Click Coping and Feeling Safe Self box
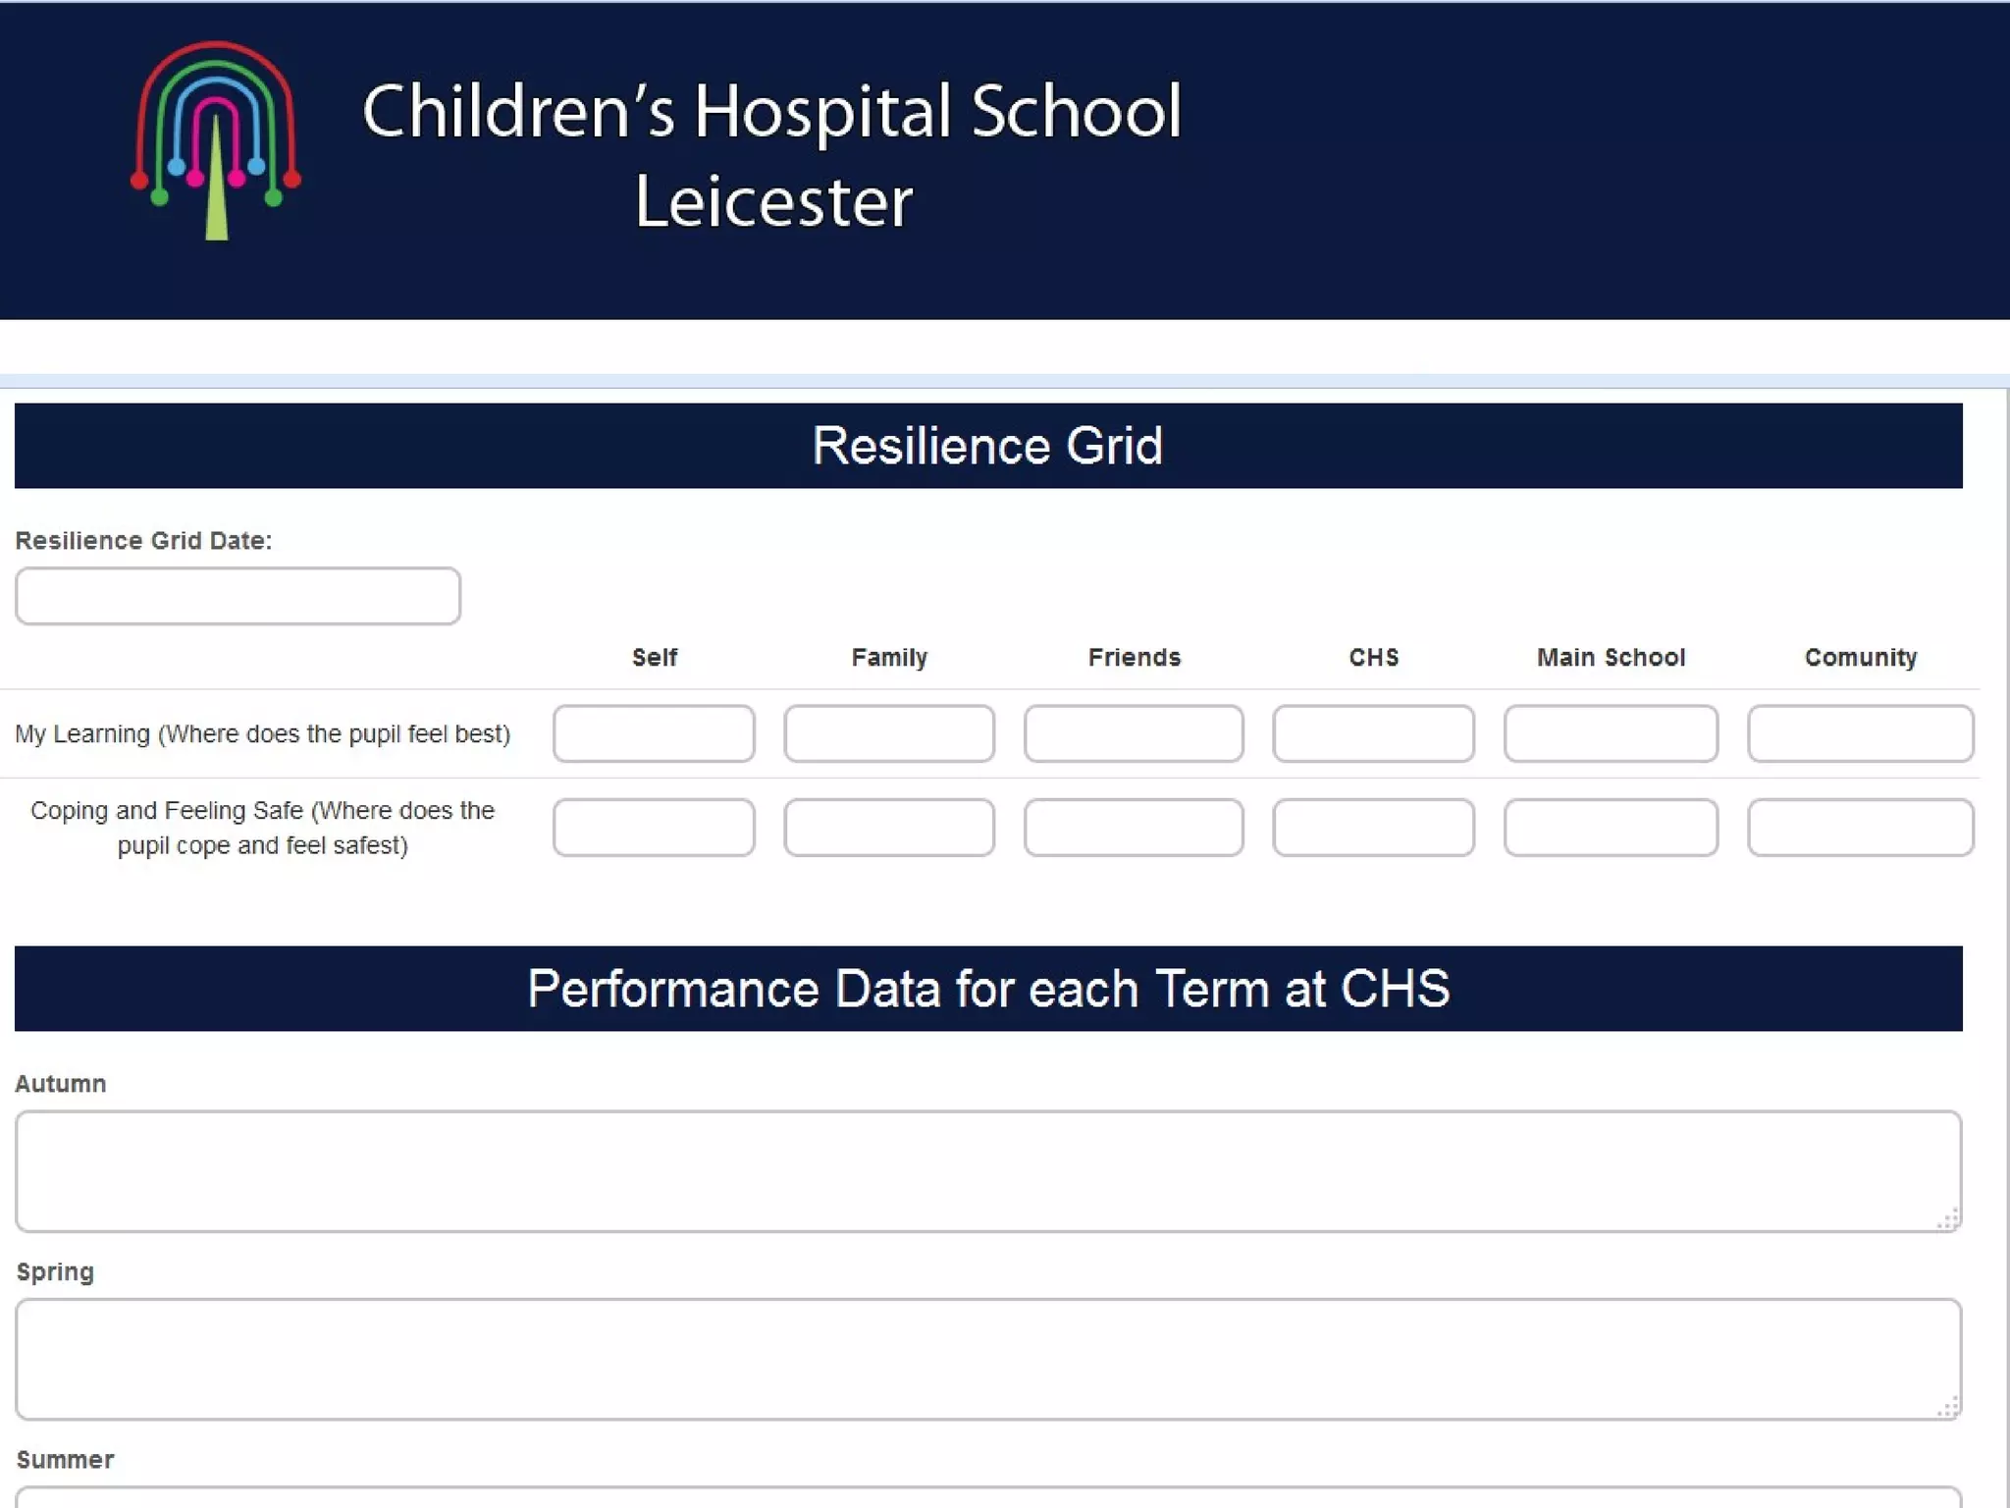2010x1508 pixels. (x=654, y=828)
